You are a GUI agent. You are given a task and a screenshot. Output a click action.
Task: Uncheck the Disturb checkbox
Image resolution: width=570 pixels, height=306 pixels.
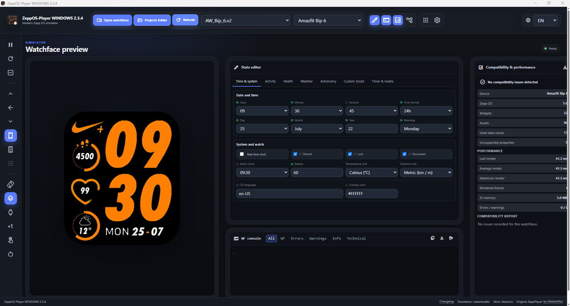click(x=295, y=154)
